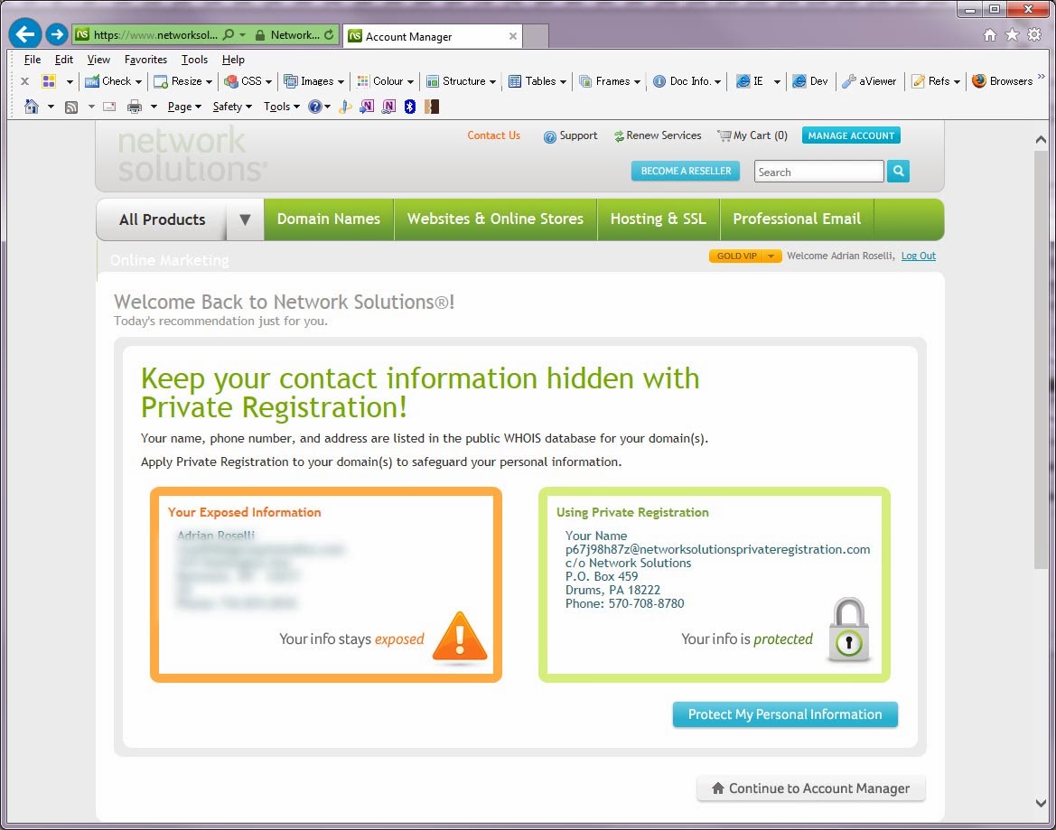Expand the Resize toolbar dropdown
Image resolution: width=1056 pixels, height=830 pixels.
click(209, 81)
